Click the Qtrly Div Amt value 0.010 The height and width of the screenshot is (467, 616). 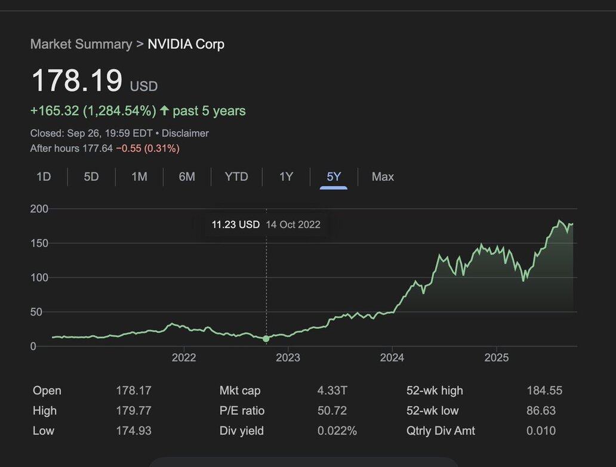541,431
